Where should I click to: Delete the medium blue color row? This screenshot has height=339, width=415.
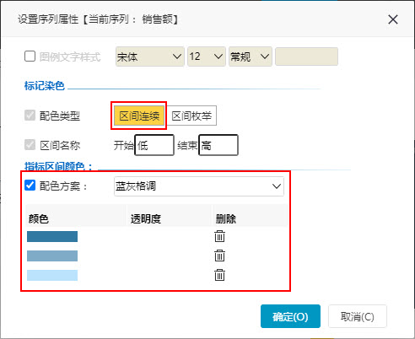(x=219, y=256)
